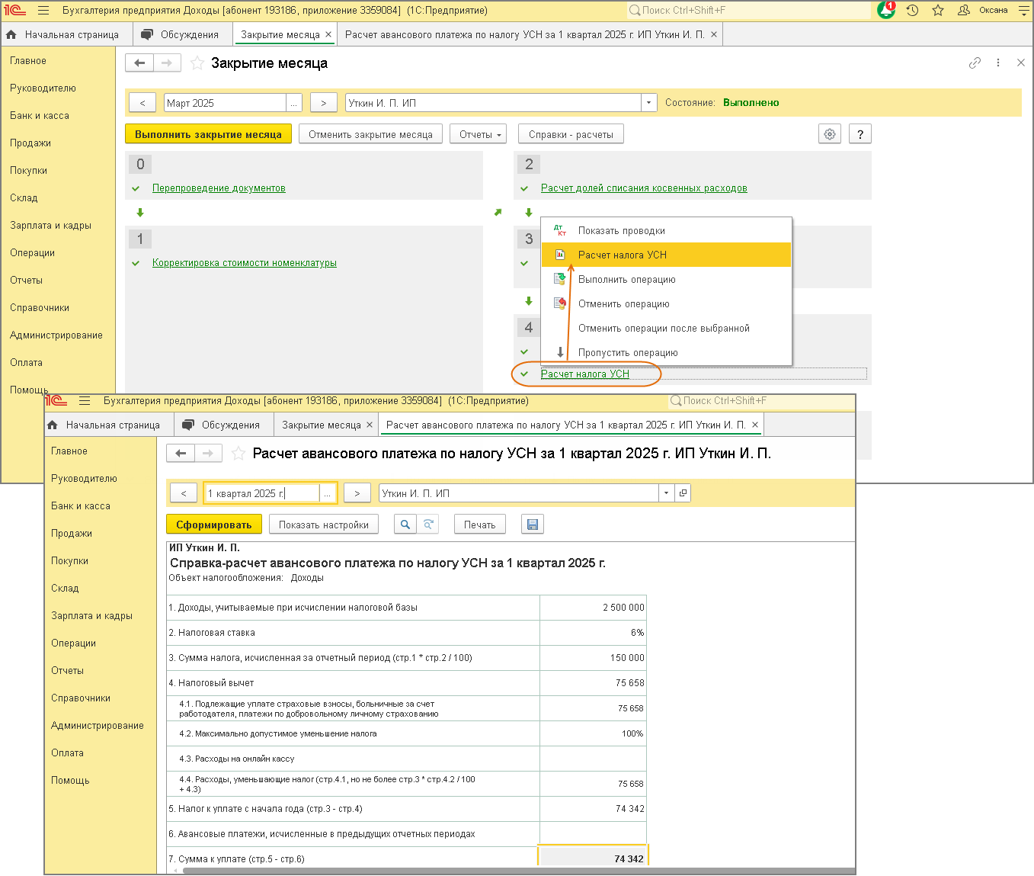
Task: Go to next month after Март 2025 field
Action: [324, 103]
